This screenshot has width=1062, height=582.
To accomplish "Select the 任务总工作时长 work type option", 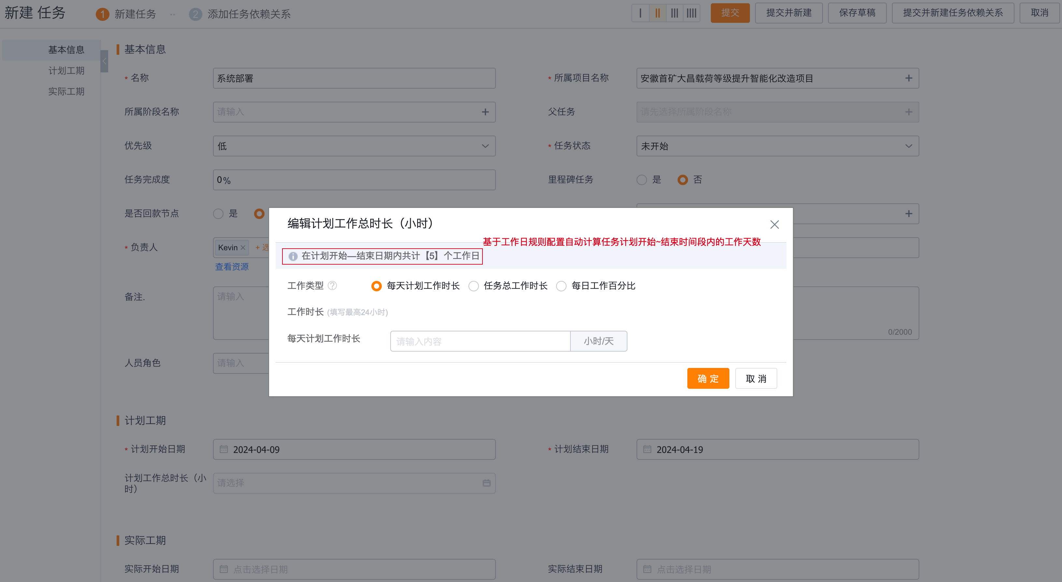I will point(473,286).
